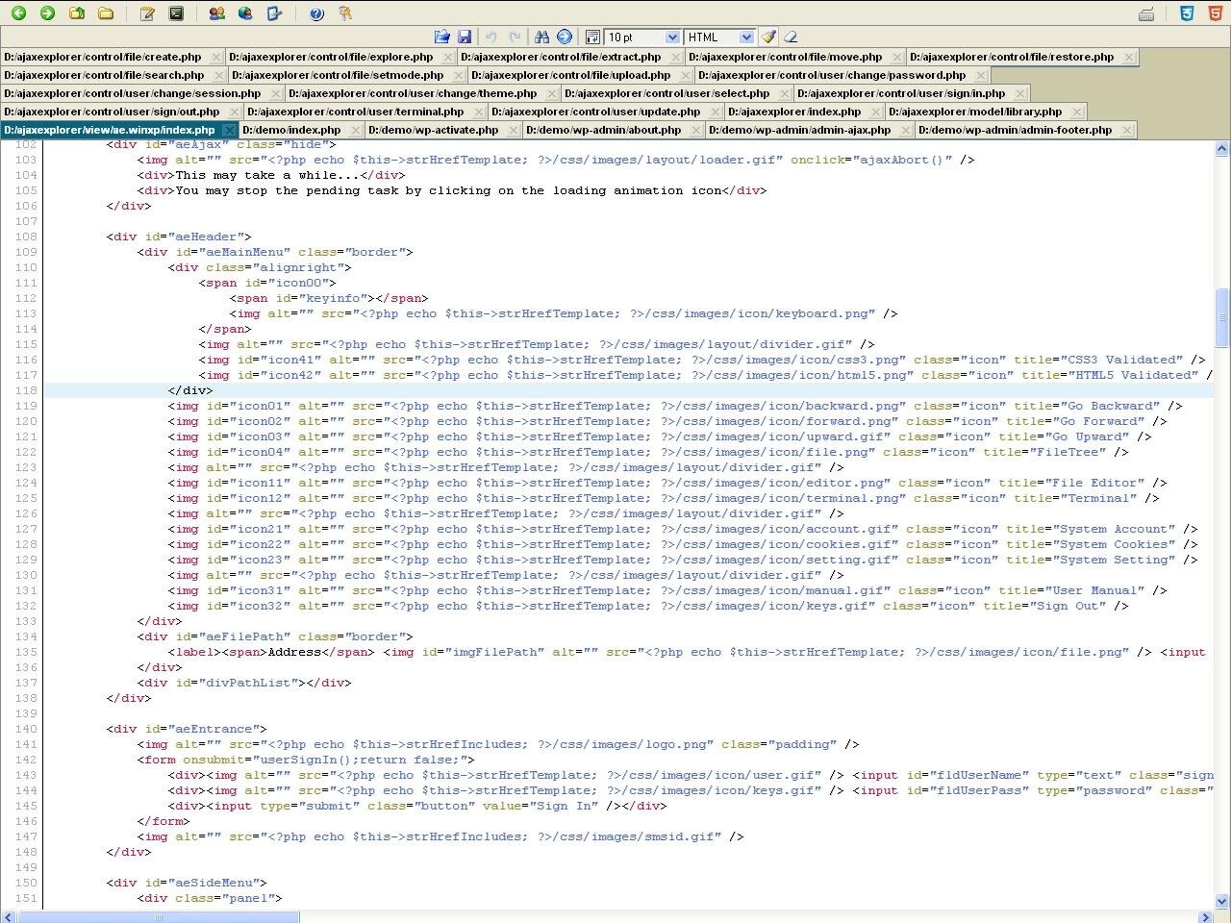Click the HTML5 Validated badge icon
The width and height of the screenshot is (1231, 923).
pos(1216,13)
